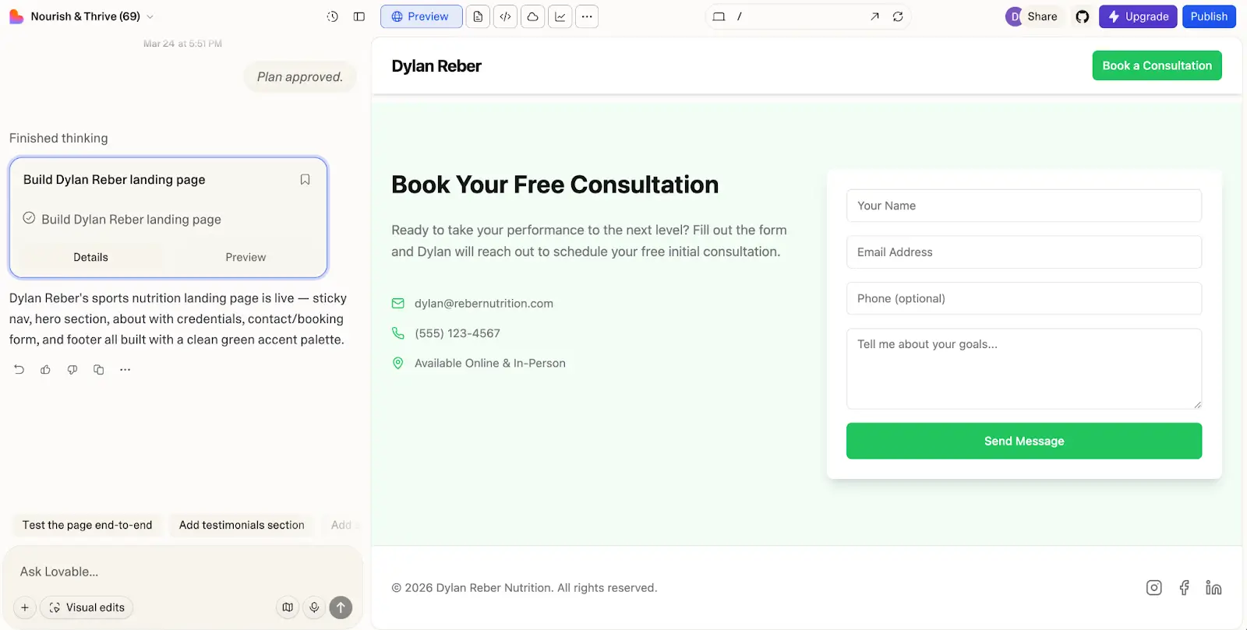This screenshot has height=630, width=1247.
Task: Click the device viewport size icon
Action: [719, 16]
